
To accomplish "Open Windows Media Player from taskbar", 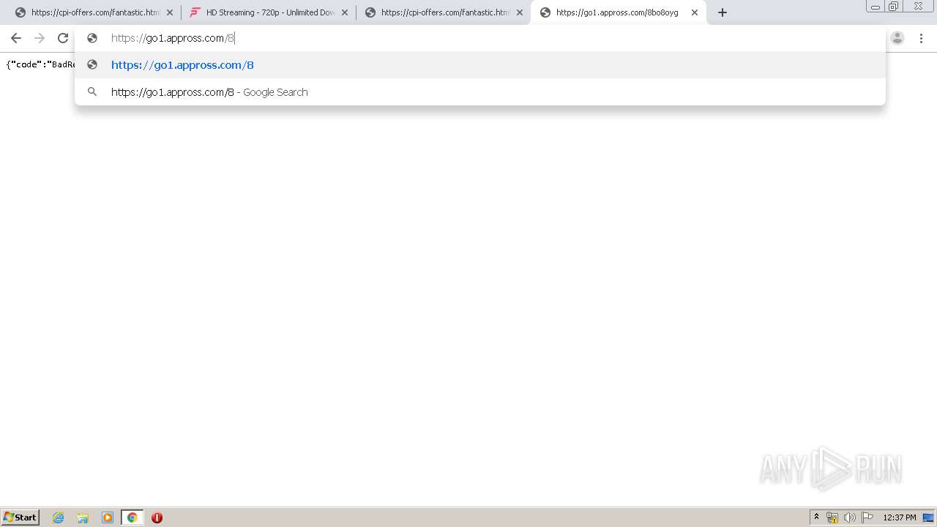I will coord(108,517).
